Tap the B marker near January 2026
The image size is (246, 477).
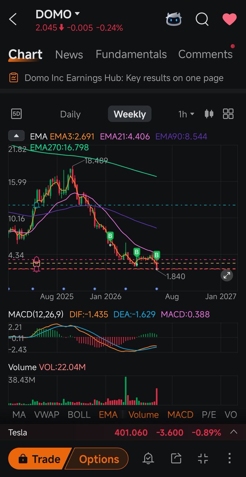click(x=110, y=236)
